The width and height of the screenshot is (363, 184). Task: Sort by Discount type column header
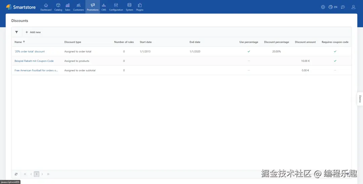coord(73,42)
